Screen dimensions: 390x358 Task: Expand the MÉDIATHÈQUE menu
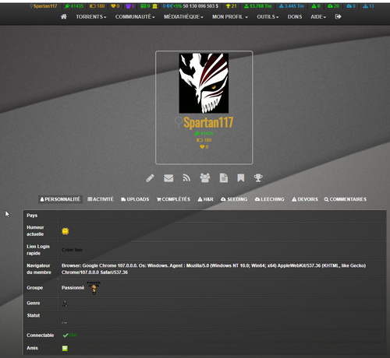[183, 17]
